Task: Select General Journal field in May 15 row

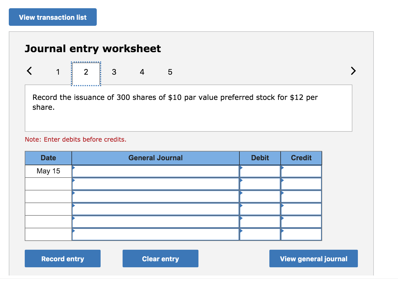Action: [x=156, y=171]
